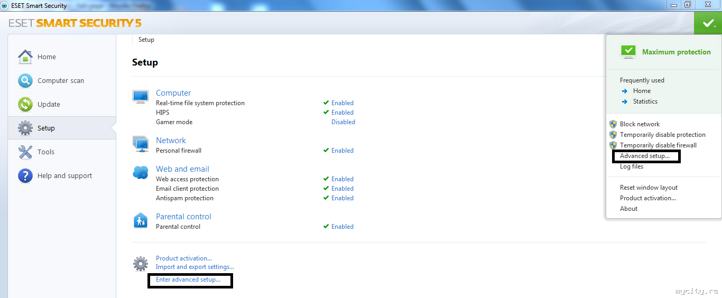
Task: Click the Gamer mode label
Action: pos(174,122)
